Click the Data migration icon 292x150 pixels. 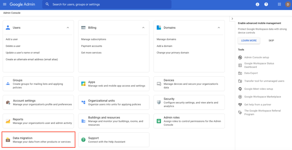tap(8, 140)
